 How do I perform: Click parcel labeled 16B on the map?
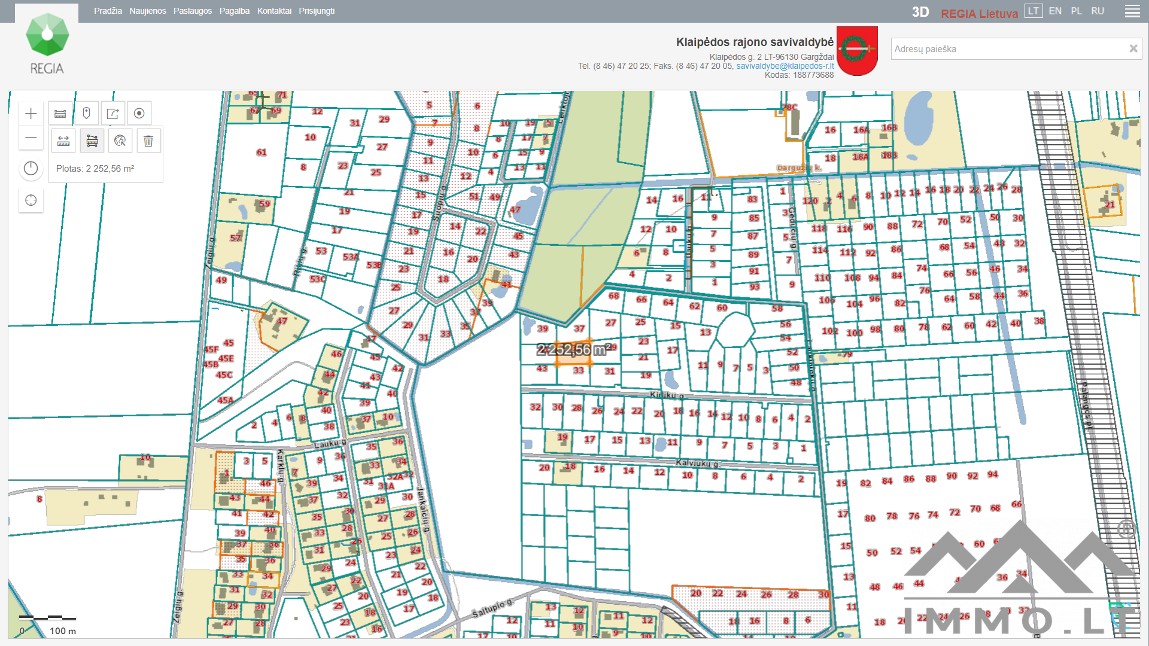[889, 127]
